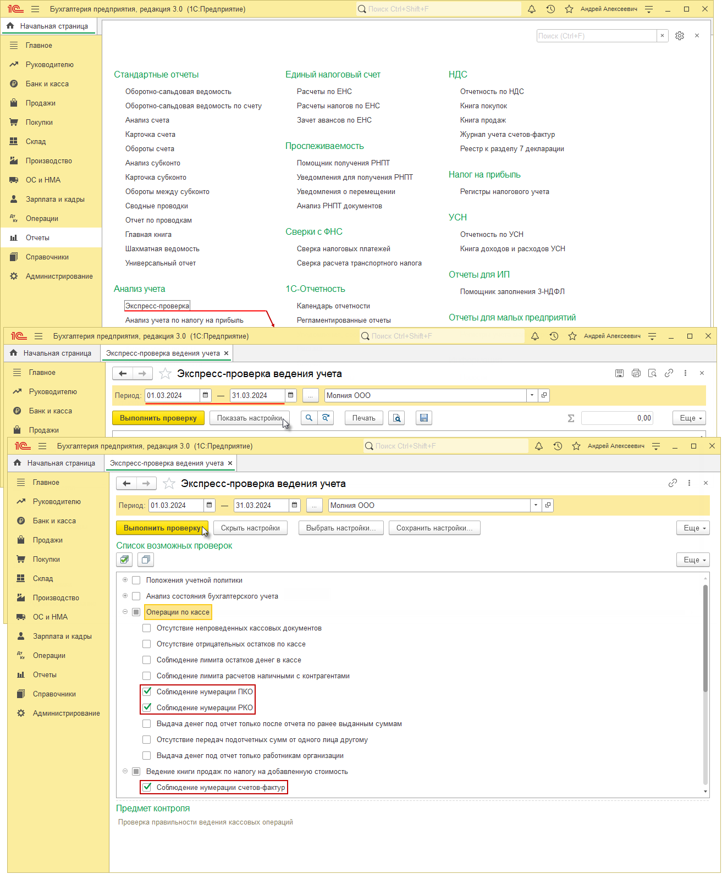Open organization dropdown arrow in front window
The height and width of the screenshot is (874, 722).
536,505
